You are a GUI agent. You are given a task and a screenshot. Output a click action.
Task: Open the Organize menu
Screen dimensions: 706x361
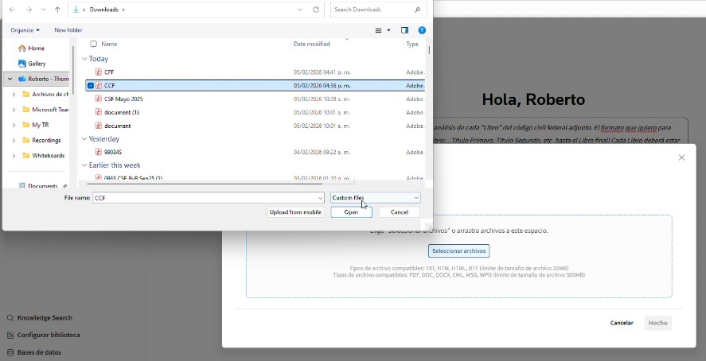[x=25, y=30]
